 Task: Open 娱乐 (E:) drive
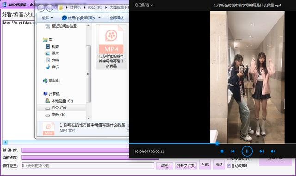tap(55, 115)
